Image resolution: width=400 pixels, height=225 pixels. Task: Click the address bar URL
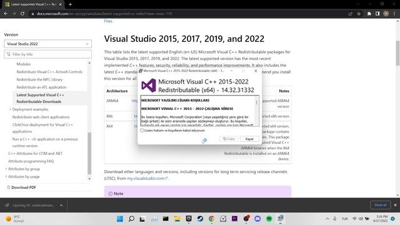[104, 14]
